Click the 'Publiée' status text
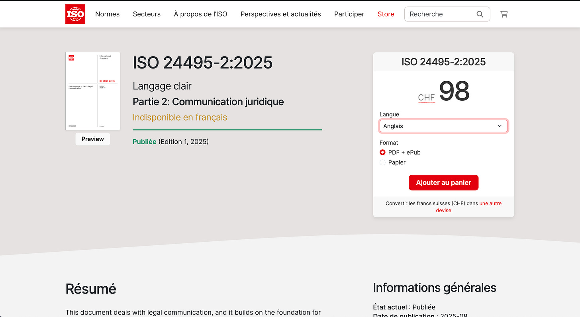This screenshot has width=580, height=317. point(145,141)
